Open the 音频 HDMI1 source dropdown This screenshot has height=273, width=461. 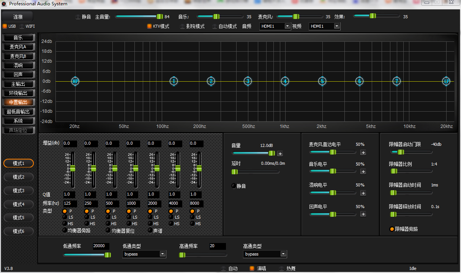pos(275,26)
